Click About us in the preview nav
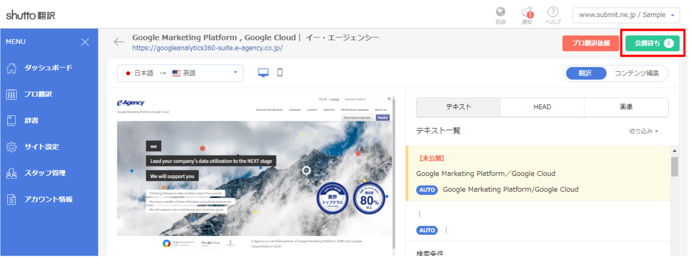This screenshot has width=692, height=258. 381,110
